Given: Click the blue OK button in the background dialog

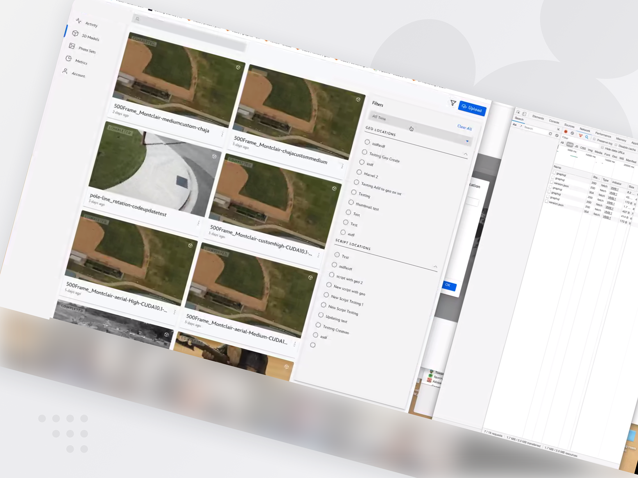Looking at the screenshot, I should (x=449, y=285).
